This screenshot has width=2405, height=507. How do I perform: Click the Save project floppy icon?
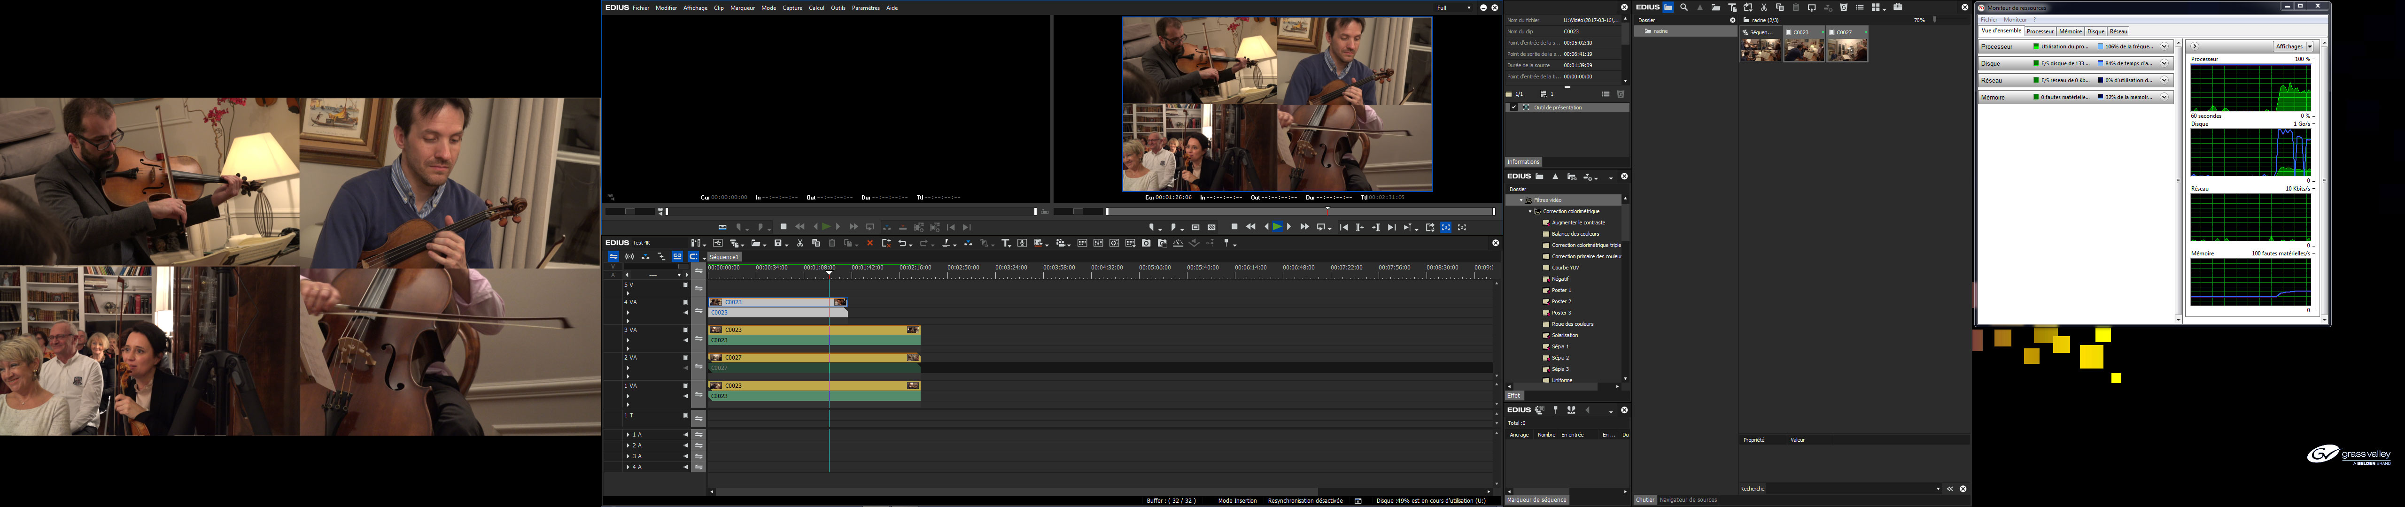(x=778, y=243)
